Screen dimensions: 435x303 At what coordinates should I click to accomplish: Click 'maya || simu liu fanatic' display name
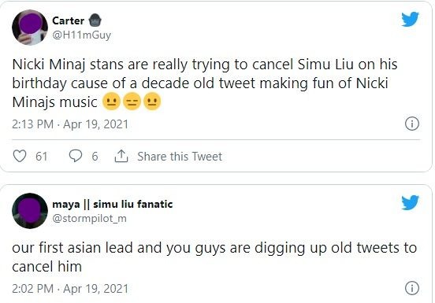(113, 204)
